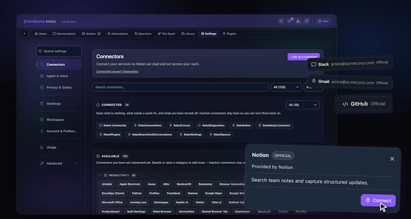Click the lightning icon of Automations
The height and width of the screenshot is (219, 411).
(109, 34)
